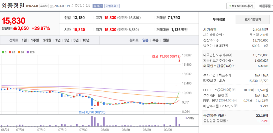
Task: Click the 시가총액 value 2,493억원
Action: click(261, 30)
